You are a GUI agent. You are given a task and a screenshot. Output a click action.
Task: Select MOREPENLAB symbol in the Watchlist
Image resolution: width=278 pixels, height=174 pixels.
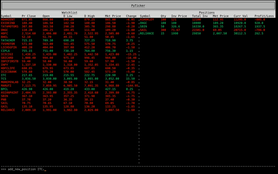10,82
